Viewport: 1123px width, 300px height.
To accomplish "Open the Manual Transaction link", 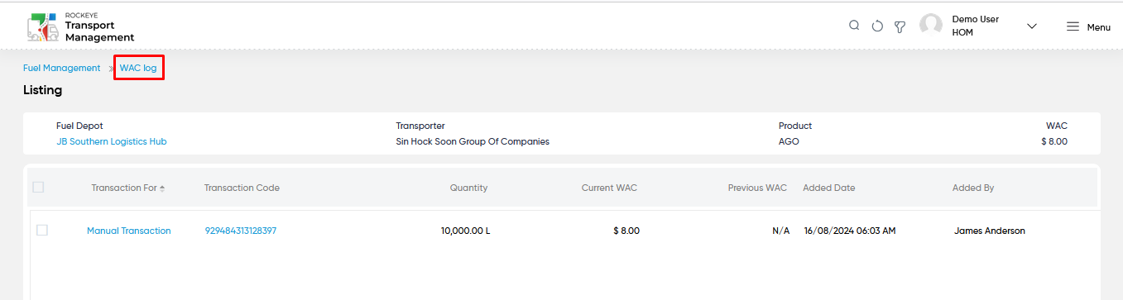I will (x=129, y=231).
